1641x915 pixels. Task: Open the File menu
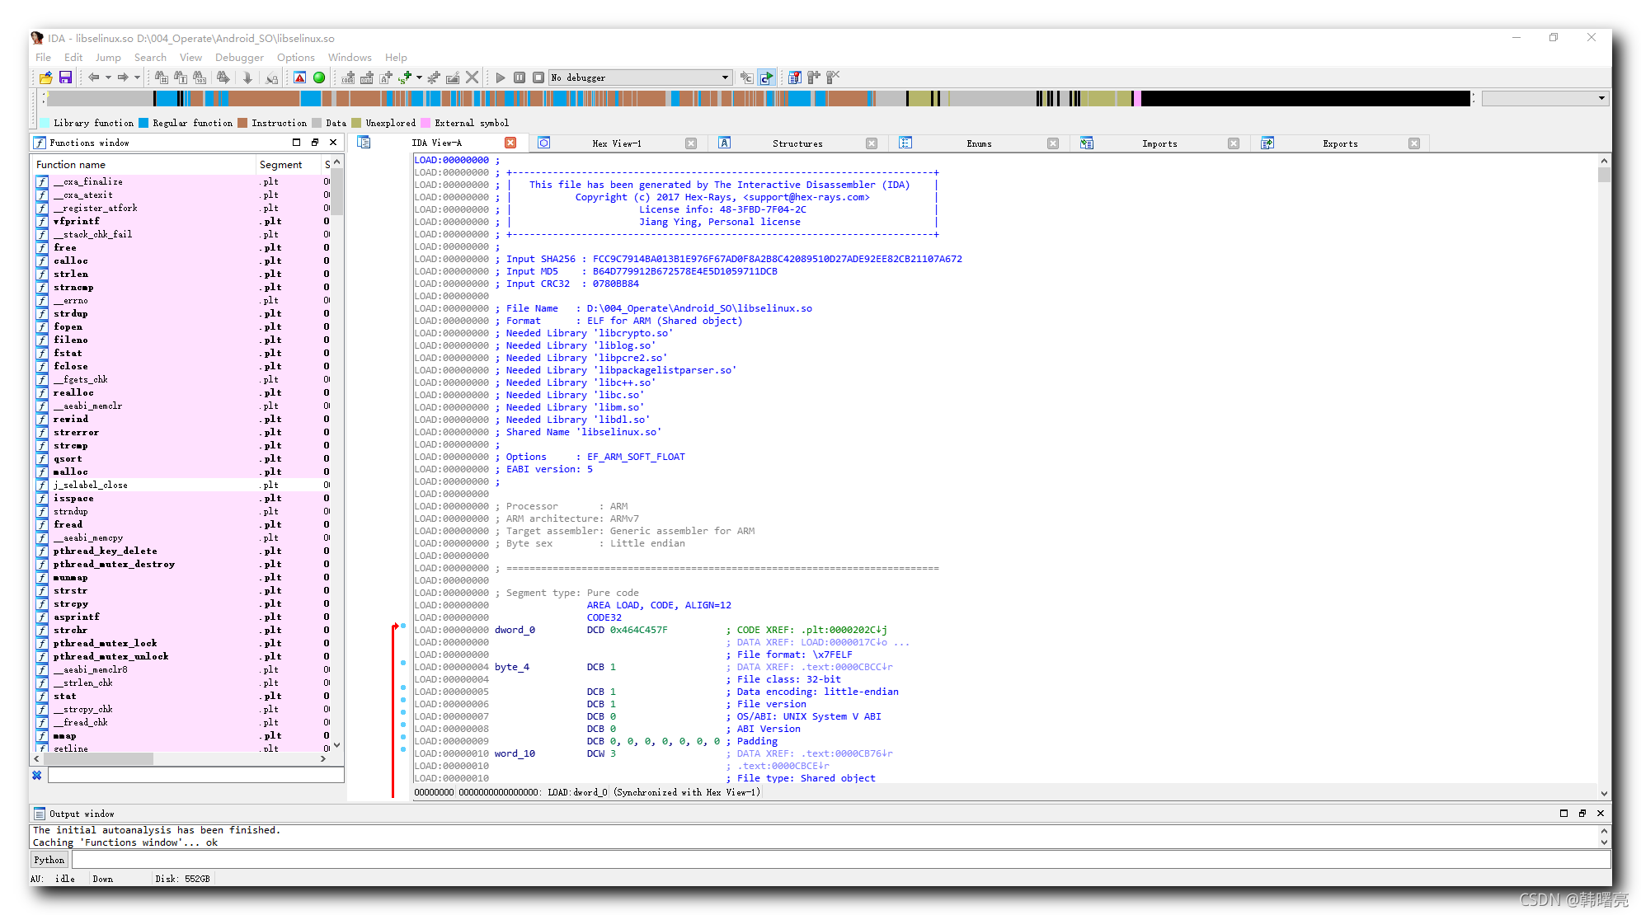click(x=43, y=58)
